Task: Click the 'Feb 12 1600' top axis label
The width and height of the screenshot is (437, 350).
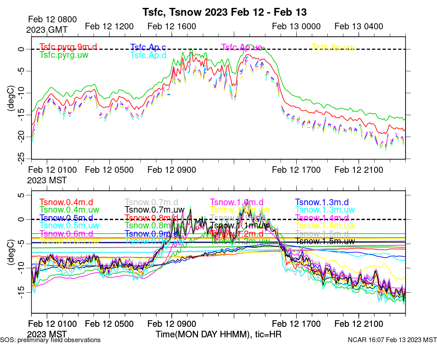Action: [172, 27]
